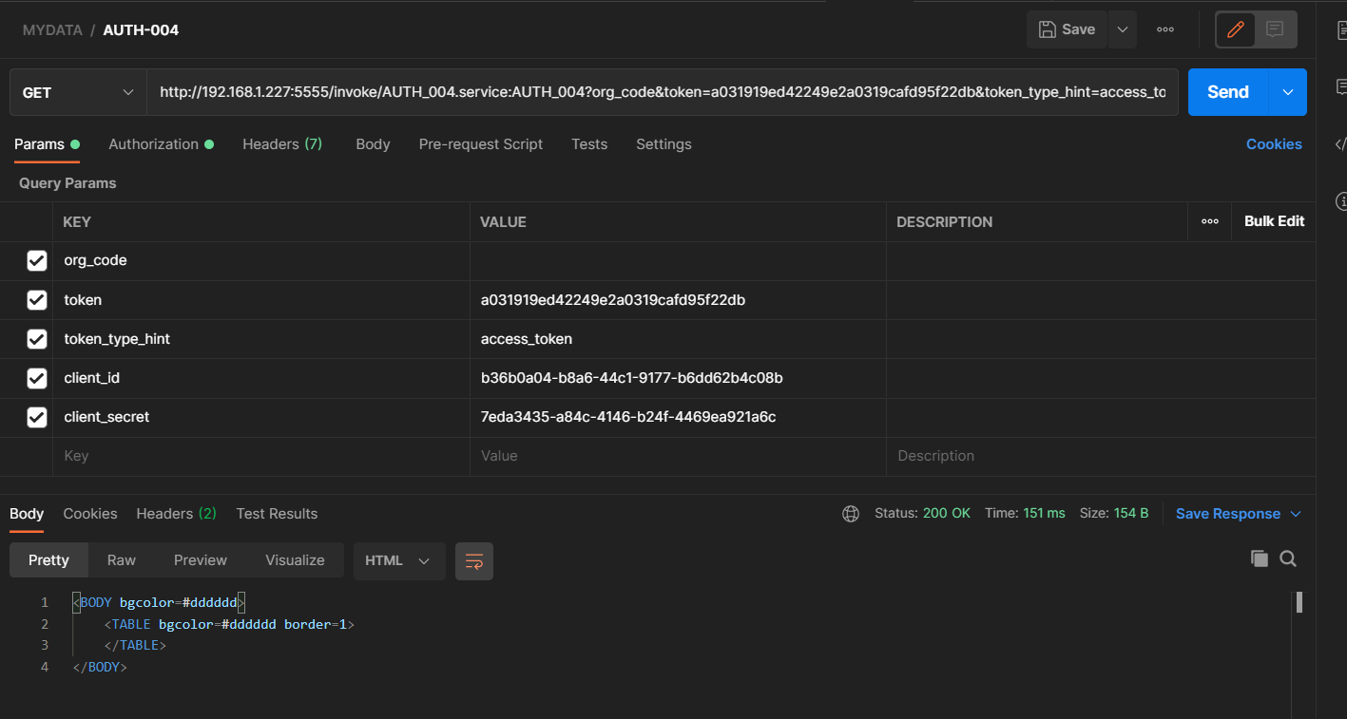Search the response with magnifier icon

1288,558
